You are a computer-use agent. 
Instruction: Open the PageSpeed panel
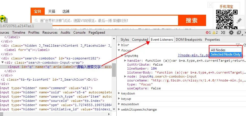click(x=97, y=33)
